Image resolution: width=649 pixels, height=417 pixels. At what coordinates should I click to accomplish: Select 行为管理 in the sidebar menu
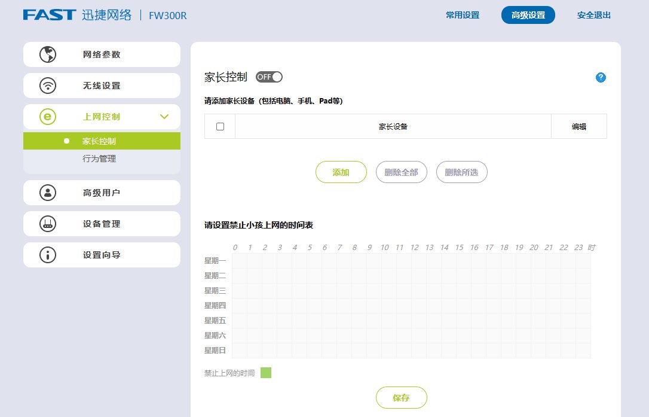pyautogui.click(x=102, y=159)
